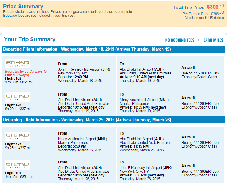Click the Flight 101 label
Image resolution: width=227 pixels, height=183 pixels.
point(13,173)
